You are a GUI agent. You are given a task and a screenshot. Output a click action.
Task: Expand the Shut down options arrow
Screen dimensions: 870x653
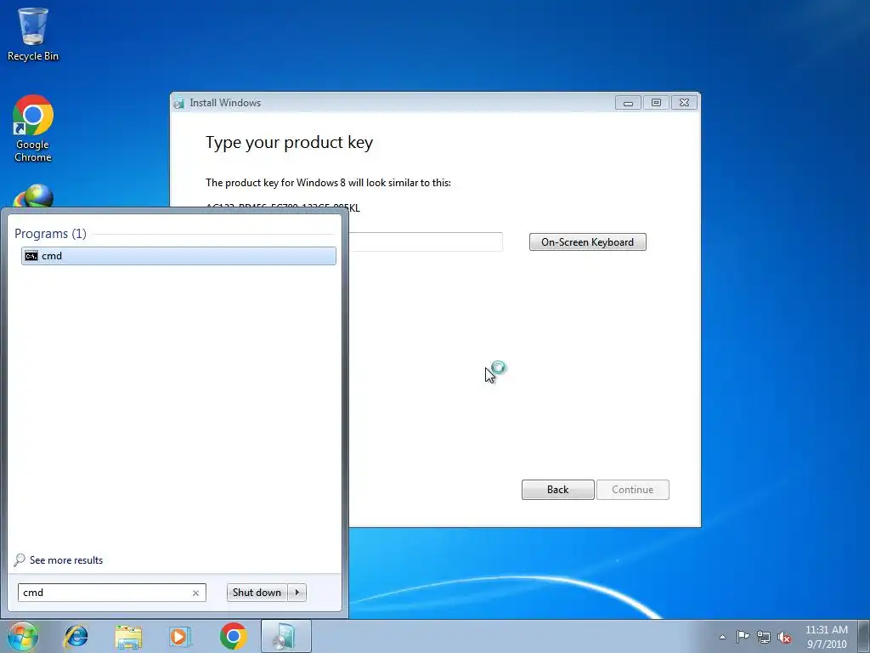click(x=297, y=593)
